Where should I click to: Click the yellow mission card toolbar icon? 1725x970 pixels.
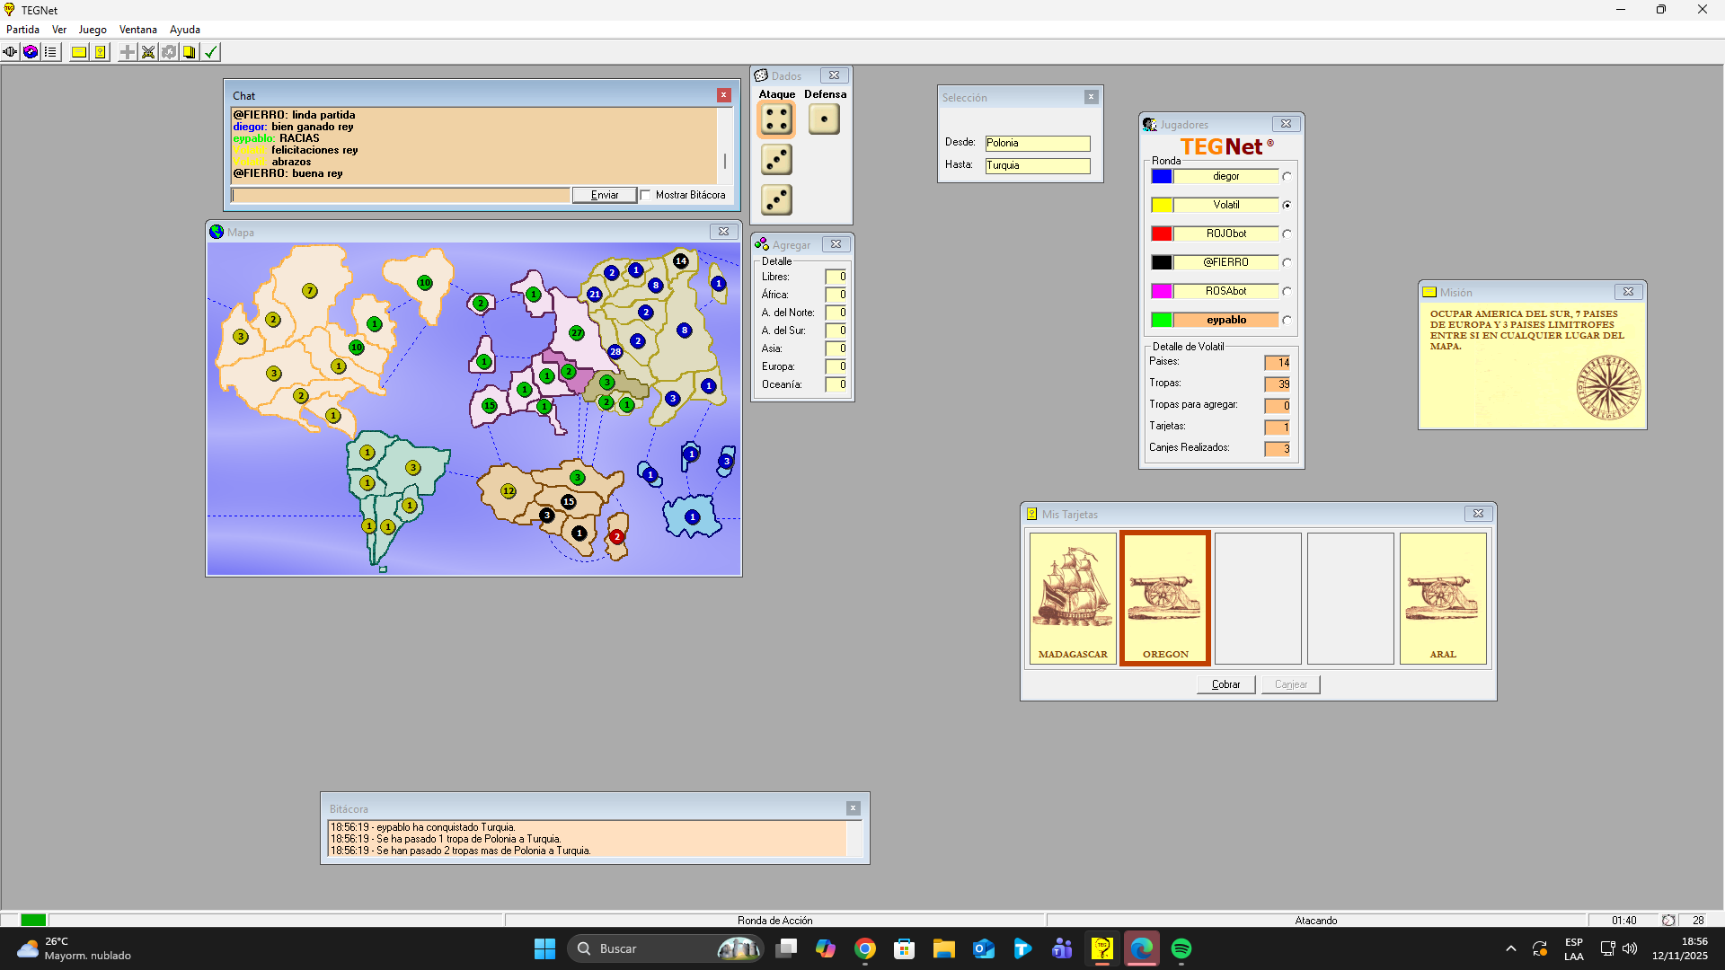point(79,52)
